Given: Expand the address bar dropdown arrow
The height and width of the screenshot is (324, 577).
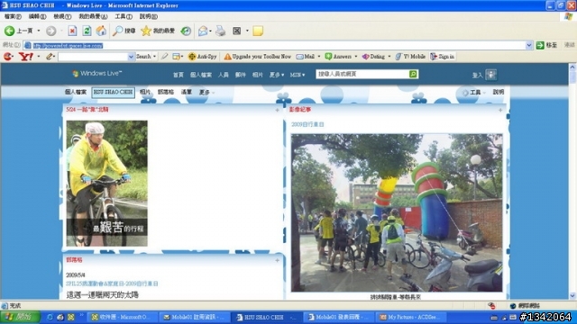Looking at the screenshot, I should [x=529, y=46].
